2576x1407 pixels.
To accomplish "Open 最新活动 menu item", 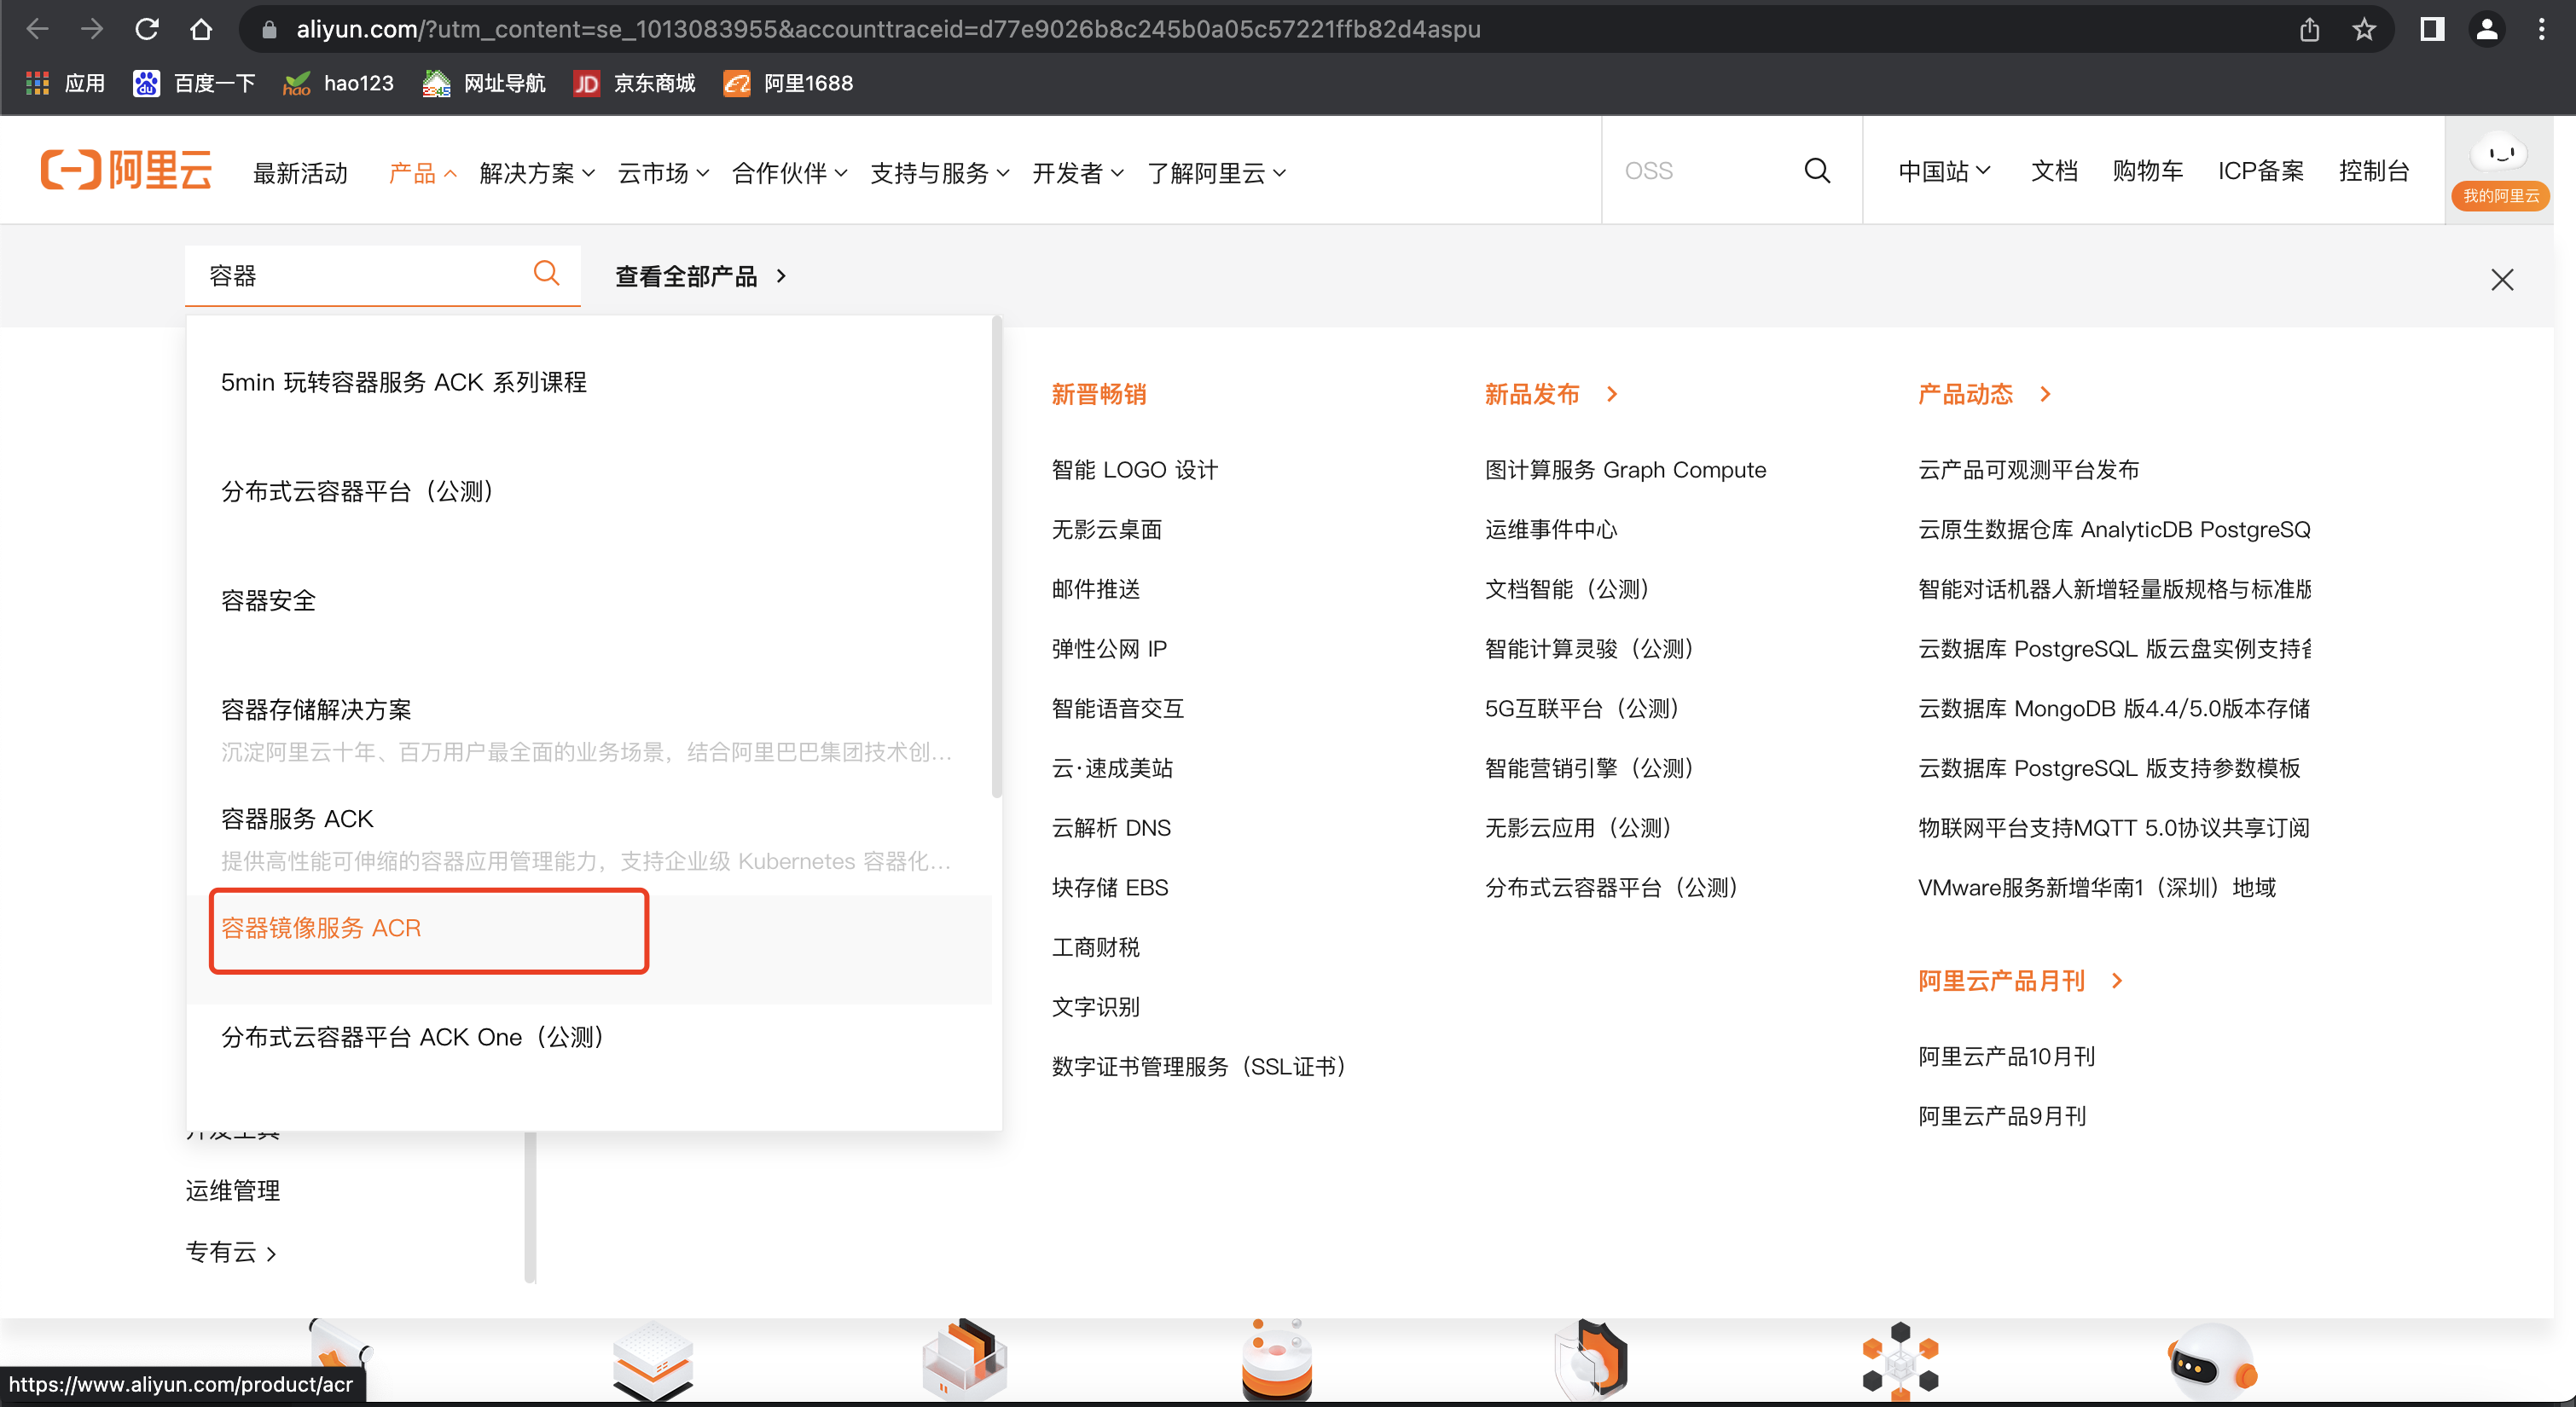I will pyautogui.click(x=300, y=173).
